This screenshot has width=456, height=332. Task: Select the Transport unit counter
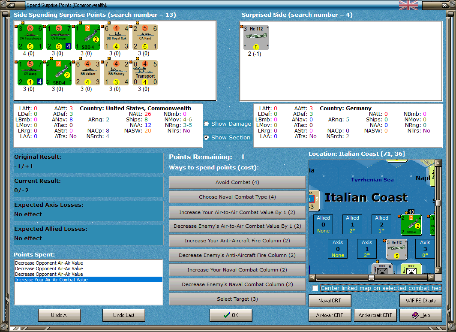coord(145,73)
